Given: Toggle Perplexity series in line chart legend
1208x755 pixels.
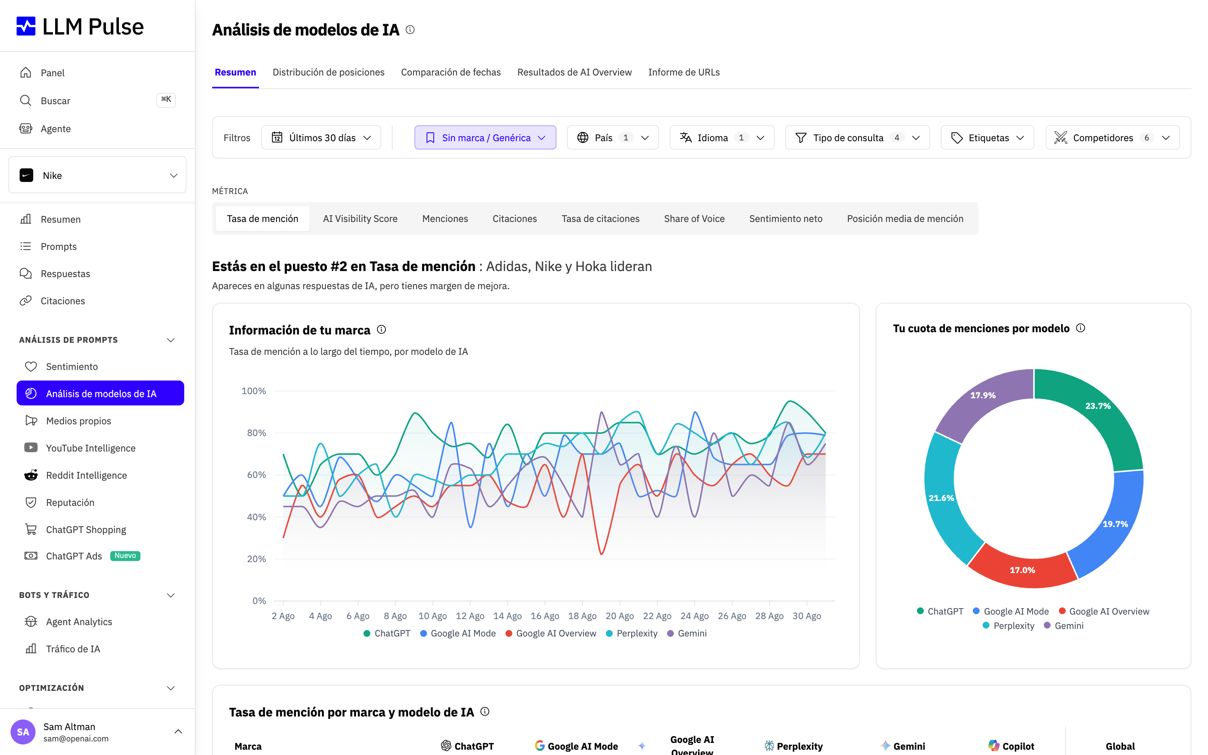Looking at the screenshot, I should (x=632, y=633).
